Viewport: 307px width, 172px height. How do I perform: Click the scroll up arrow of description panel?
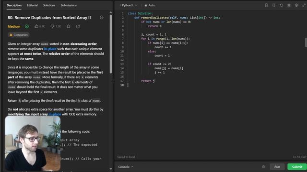point(111,12)
